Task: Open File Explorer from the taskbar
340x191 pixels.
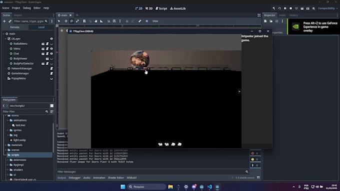Action: (170, 187)
